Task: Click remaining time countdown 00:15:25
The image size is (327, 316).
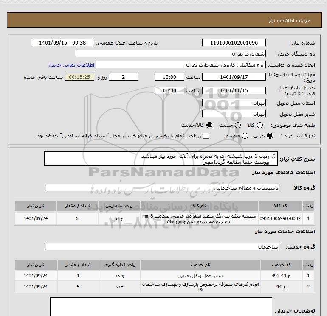Action: [79, 77]
